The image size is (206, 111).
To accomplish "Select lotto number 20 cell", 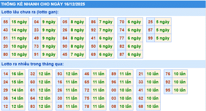I will coord(6,46).
